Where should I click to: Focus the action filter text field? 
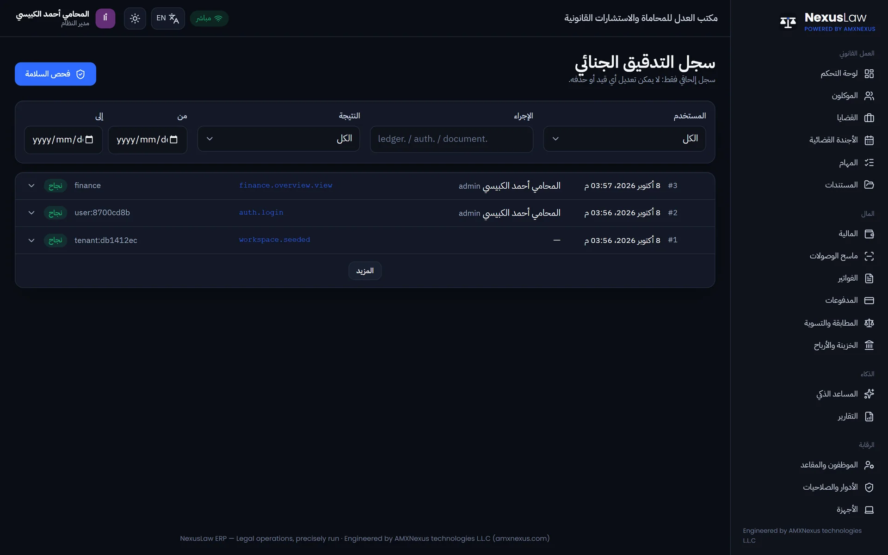451,139
